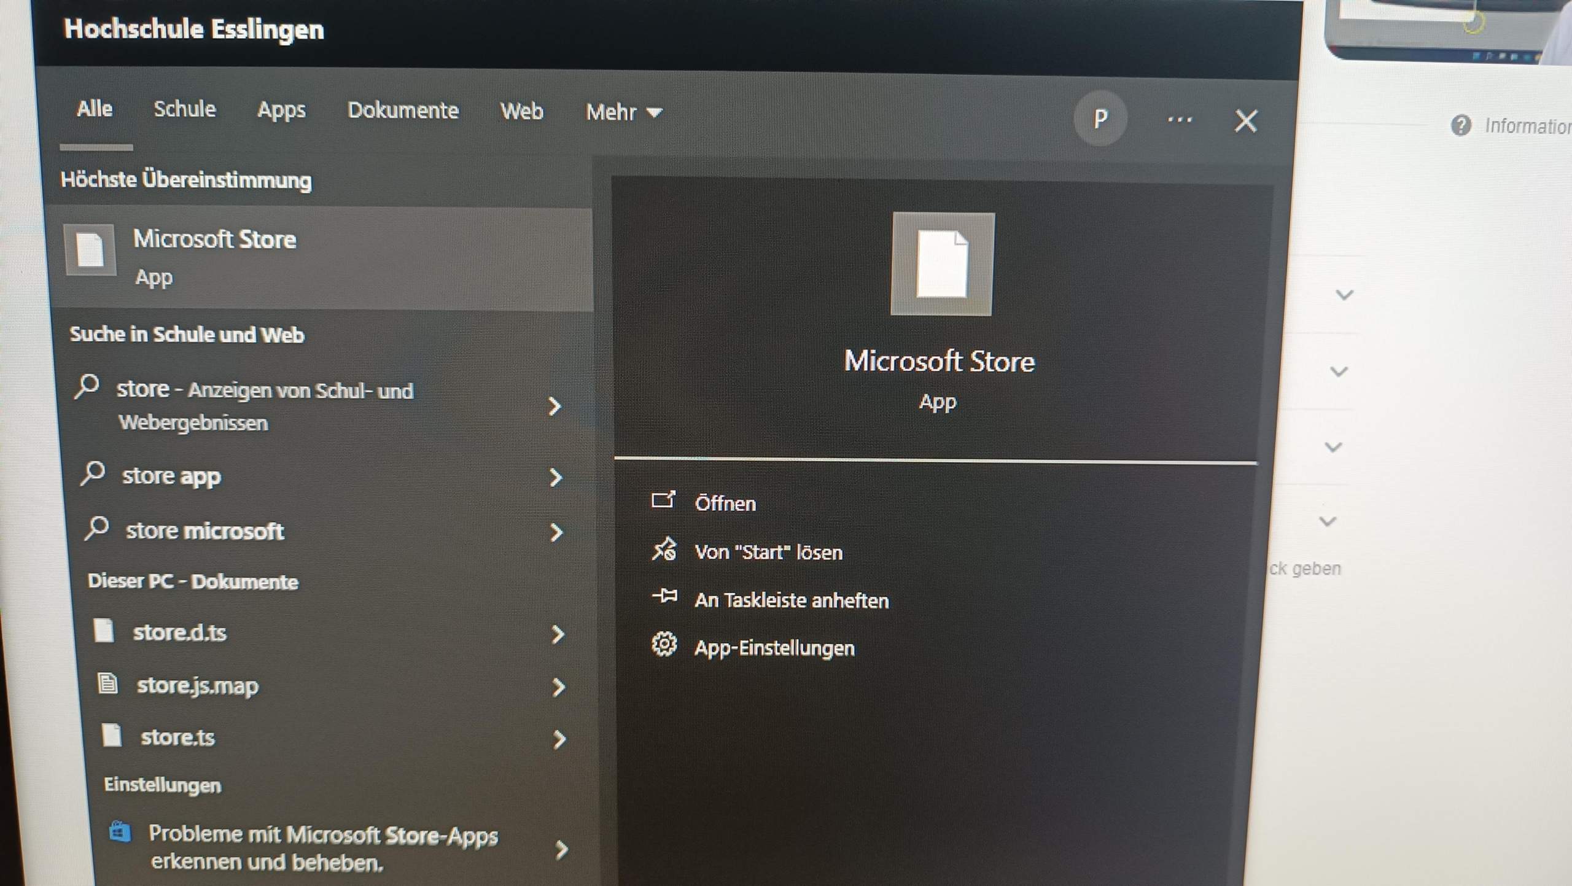This screenshot has width=1572, height=886.
Task: Click the pin to taskbar icon
Action: pyautogui.click(x=665, y=596)
